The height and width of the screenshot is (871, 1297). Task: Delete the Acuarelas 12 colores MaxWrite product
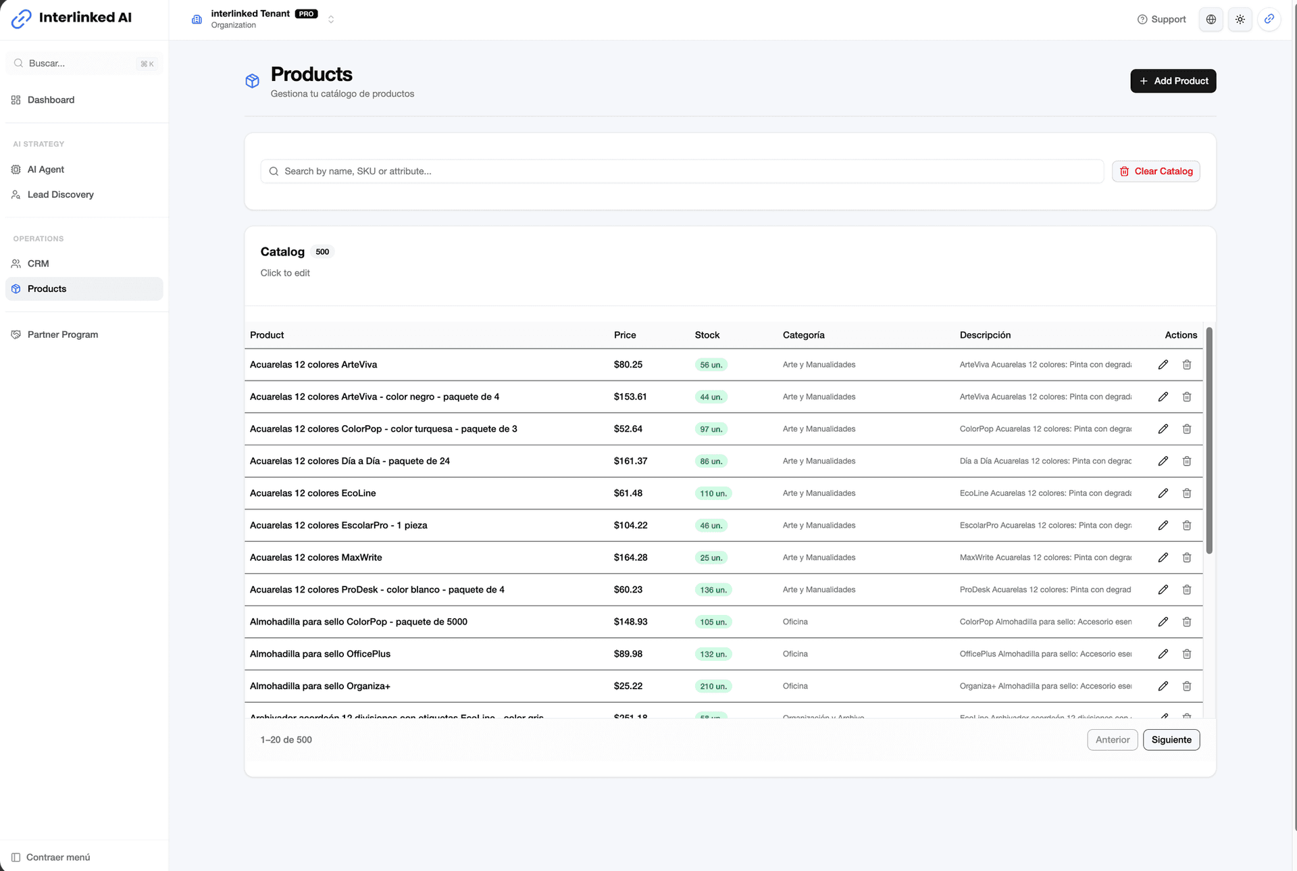1187,557
